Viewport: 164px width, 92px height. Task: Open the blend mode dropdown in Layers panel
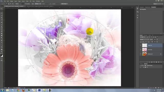point(144,40)
